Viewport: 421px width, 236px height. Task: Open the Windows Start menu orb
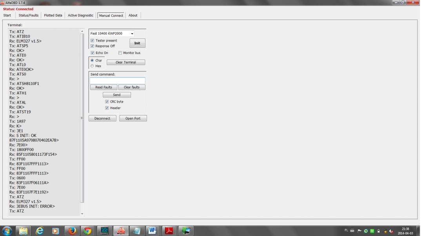pyautogui.click(x=7, y=231)
